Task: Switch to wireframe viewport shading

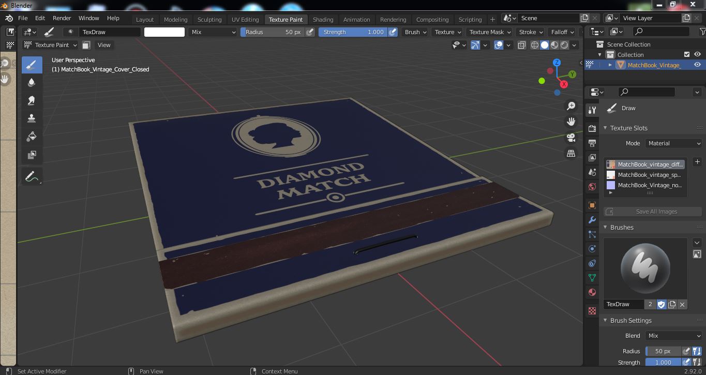Action: pyautogui.click(x=535, y=45)
